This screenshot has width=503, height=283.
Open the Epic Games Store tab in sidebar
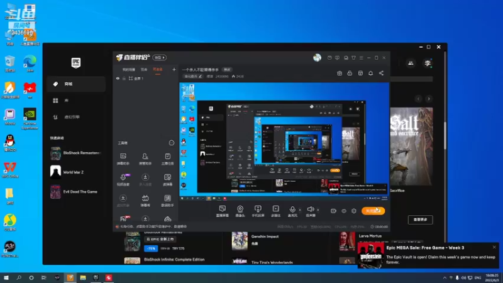coord(76,84)
